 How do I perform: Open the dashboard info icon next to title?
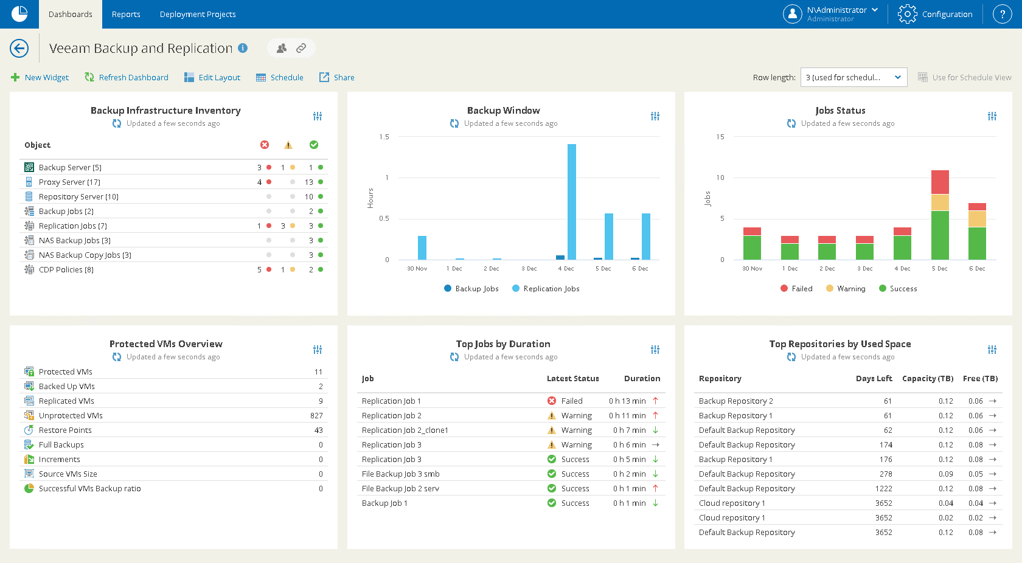243,48
